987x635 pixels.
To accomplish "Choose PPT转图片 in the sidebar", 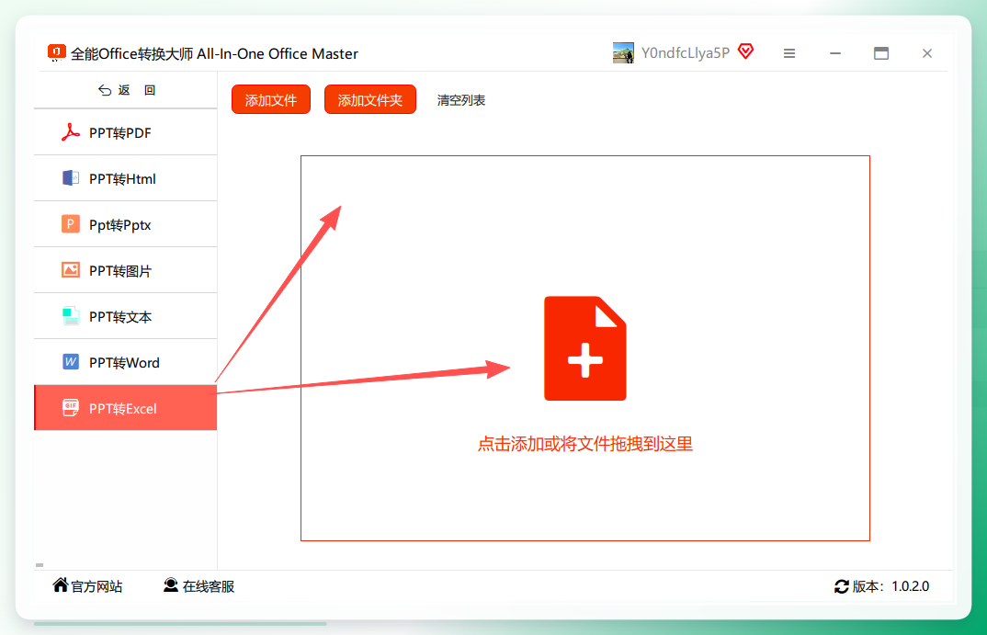I will (125, 270).
